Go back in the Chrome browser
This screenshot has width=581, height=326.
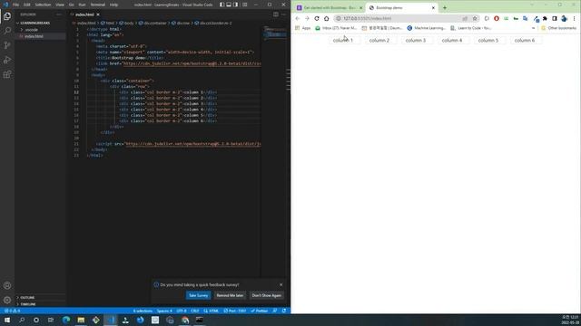click(298, 18)
